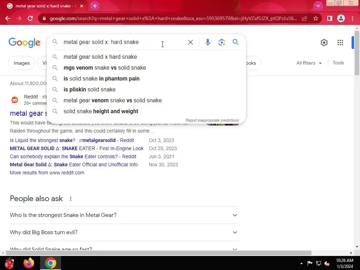360x270 pixels.
Task: Open 'Can somebody explain the Snake Eater controls?' link
Action: [x=73, y=156]
